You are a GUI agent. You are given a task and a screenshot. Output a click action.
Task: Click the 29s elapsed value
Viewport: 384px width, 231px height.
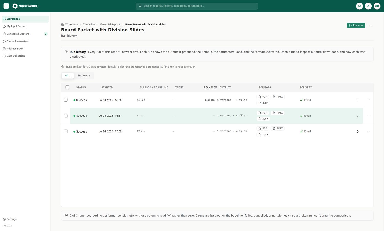[140, 131]
